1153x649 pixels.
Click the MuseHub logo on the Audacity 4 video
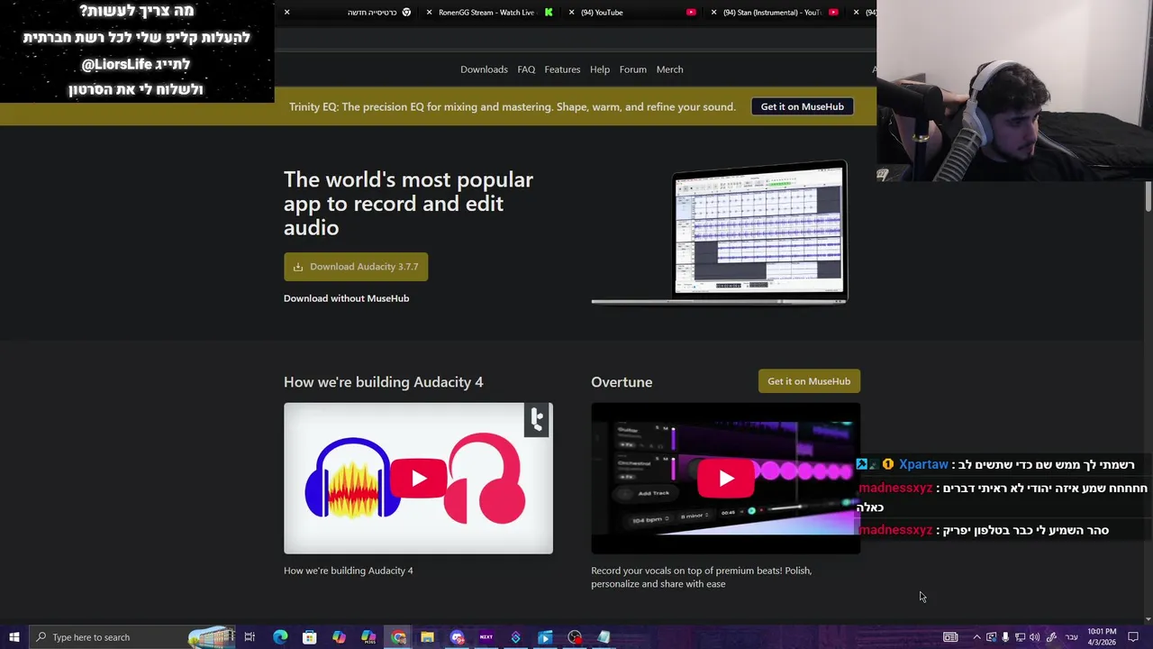tap(537, 419)
